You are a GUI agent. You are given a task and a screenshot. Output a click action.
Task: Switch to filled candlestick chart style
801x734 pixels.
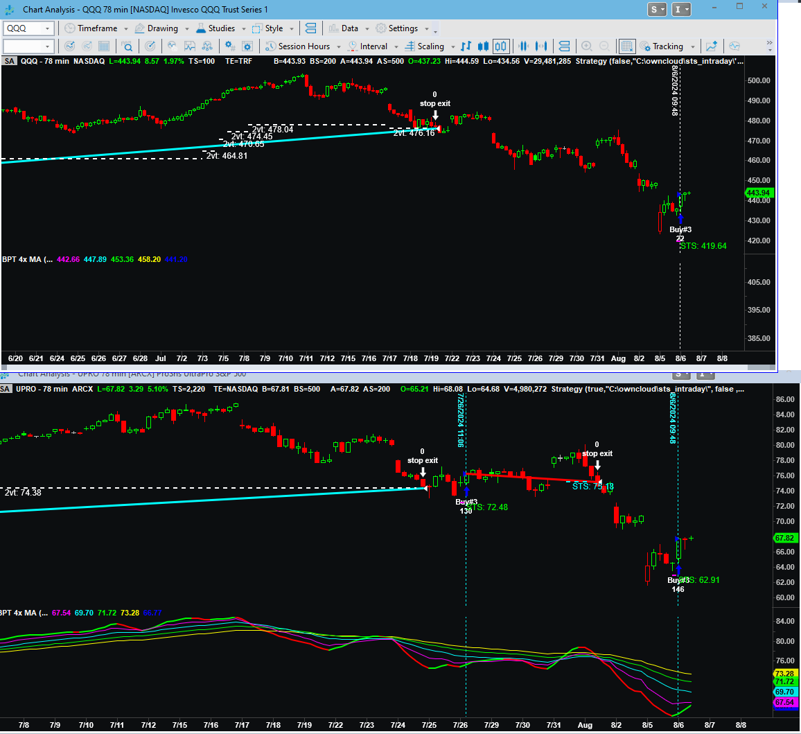point(483,46)
